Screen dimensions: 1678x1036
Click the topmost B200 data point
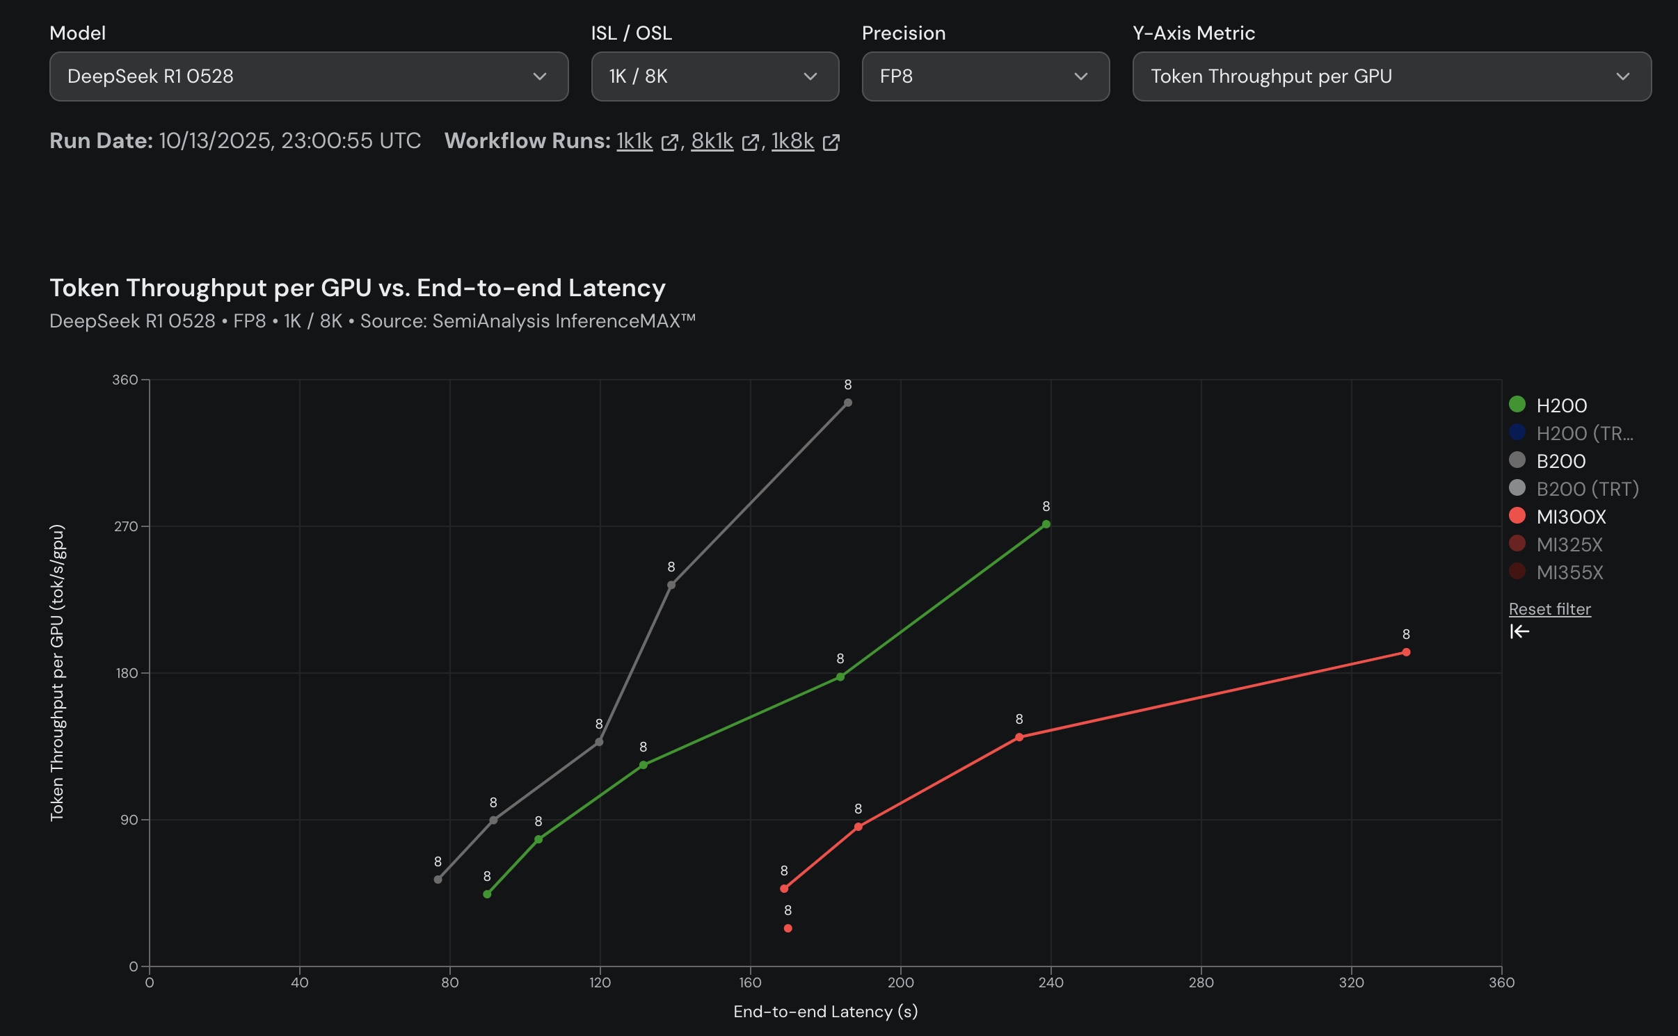(847, 403)
